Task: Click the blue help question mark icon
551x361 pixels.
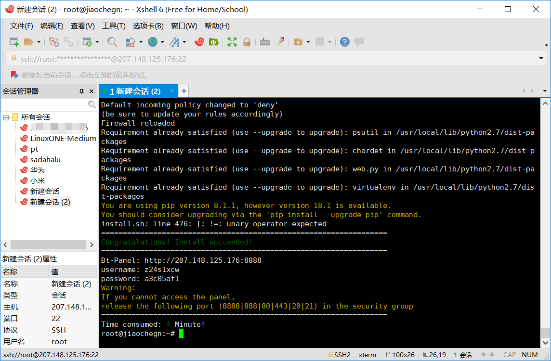Action: [344, 42]
